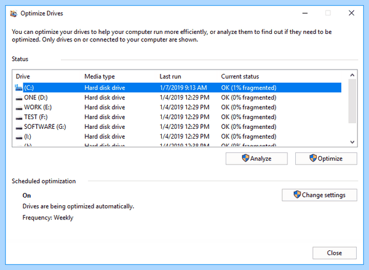The image size is (369, 270).
Task: Click the drive list scrollbar thumb
Action: pos(352,101)
